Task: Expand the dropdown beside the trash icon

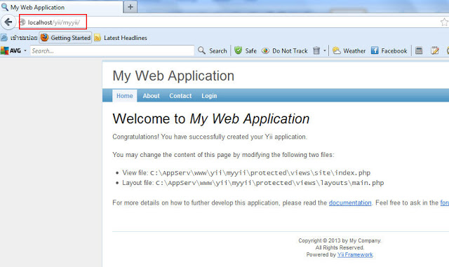Action: pyautogui.click(x=324, y=50)
